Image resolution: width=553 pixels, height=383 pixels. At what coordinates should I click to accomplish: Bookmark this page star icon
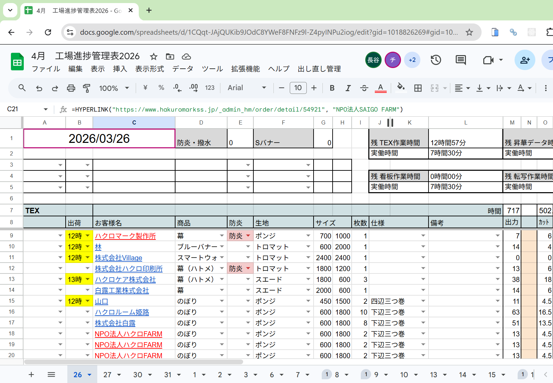click(469, 32)
